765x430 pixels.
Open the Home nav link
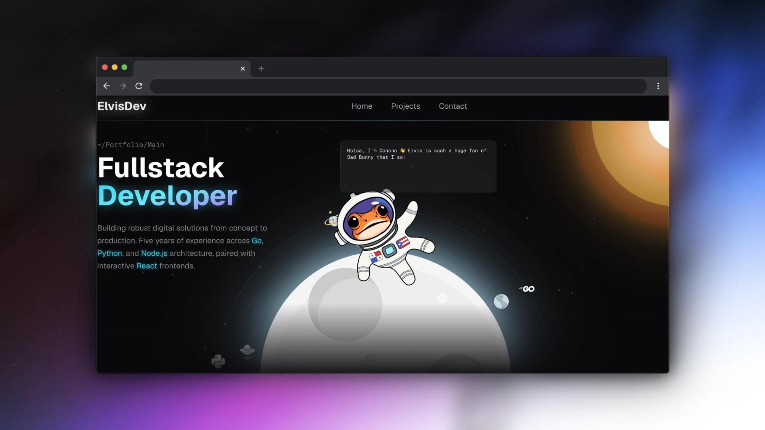362,106
